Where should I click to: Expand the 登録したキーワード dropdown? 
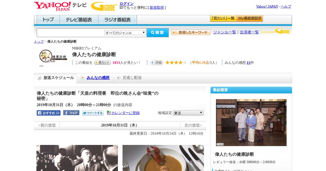(191, 32)
